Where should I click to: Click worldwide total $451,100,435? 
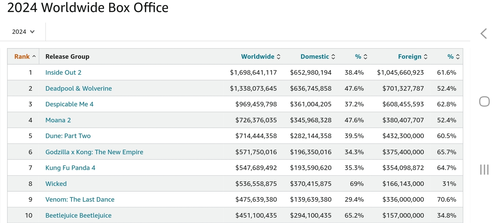[256, 215]
